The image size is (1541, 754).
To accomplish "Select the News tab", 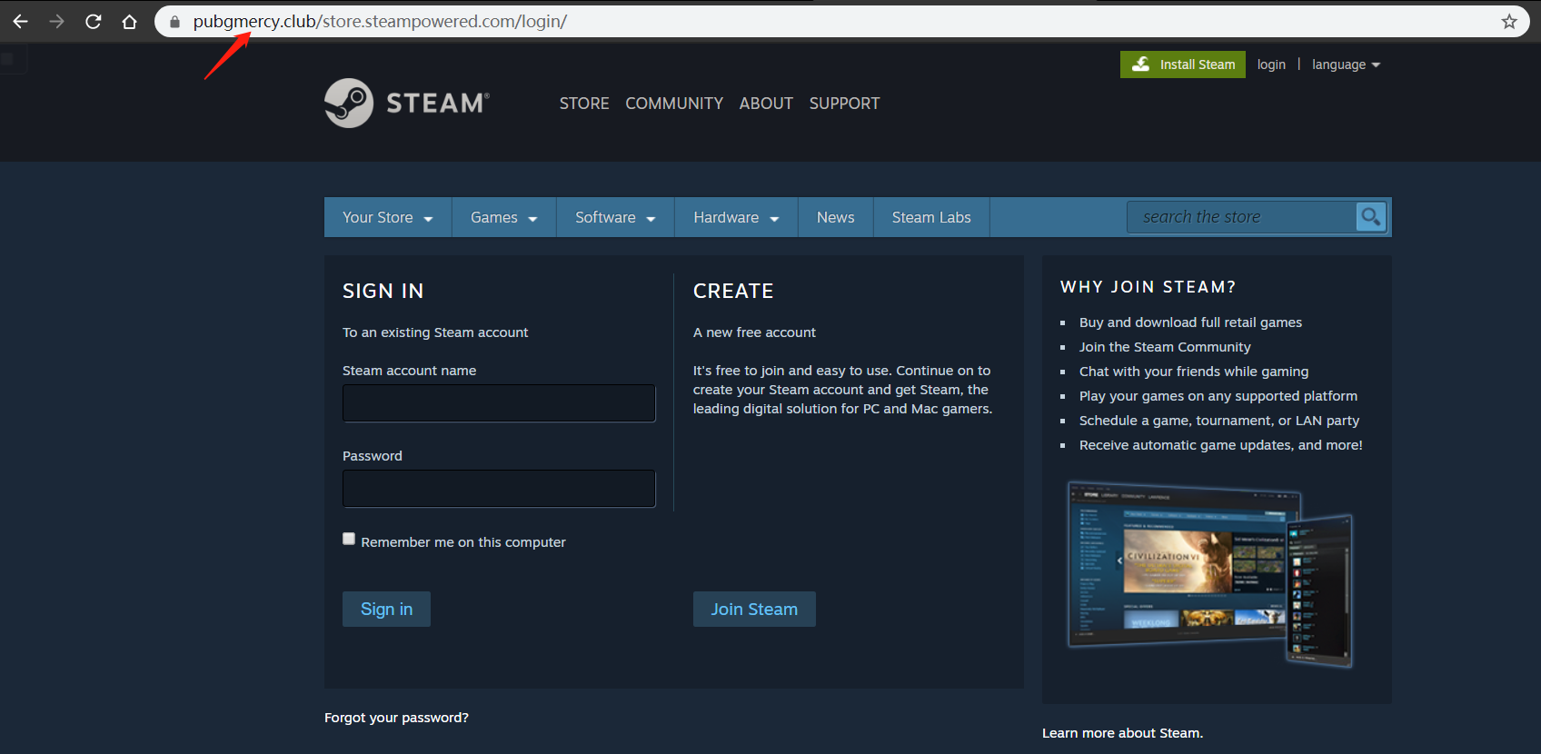I will (x=836, y=217).
